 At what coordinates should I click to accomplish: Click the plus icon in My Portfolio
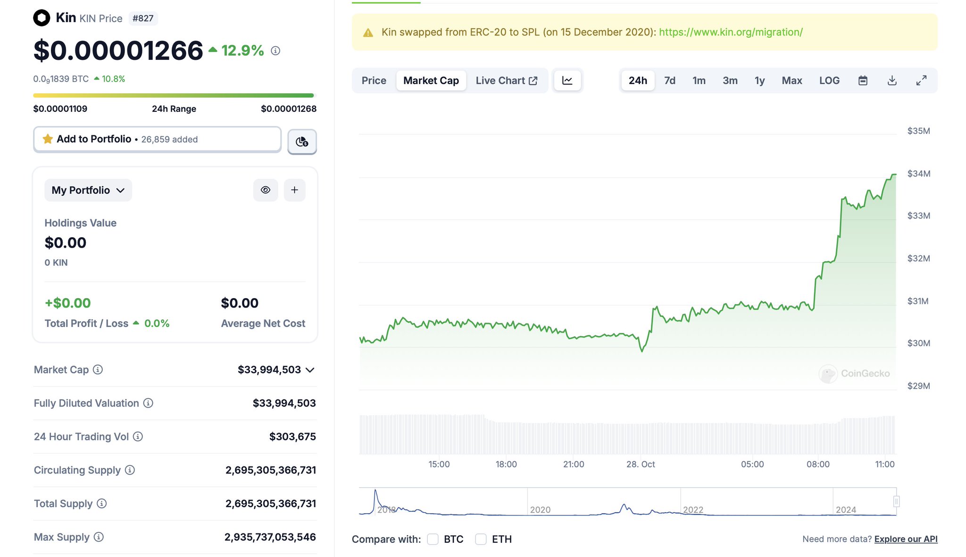pos(294,190)
